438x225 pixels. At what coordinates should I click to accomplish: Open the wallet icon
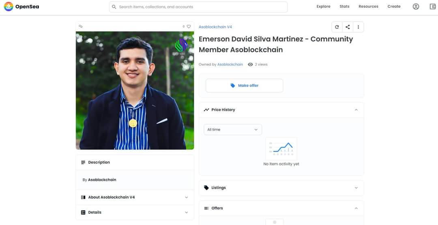tap(432, 6)
